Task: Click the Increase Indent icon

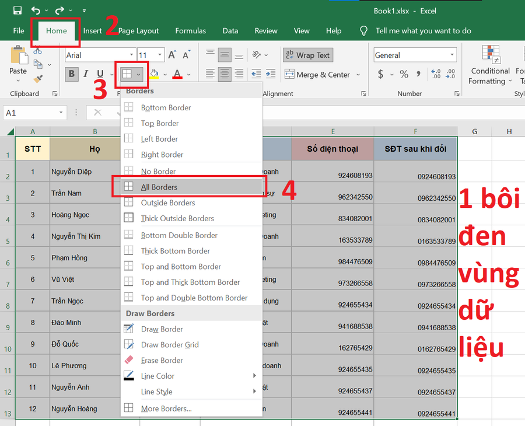Action: 271,74
